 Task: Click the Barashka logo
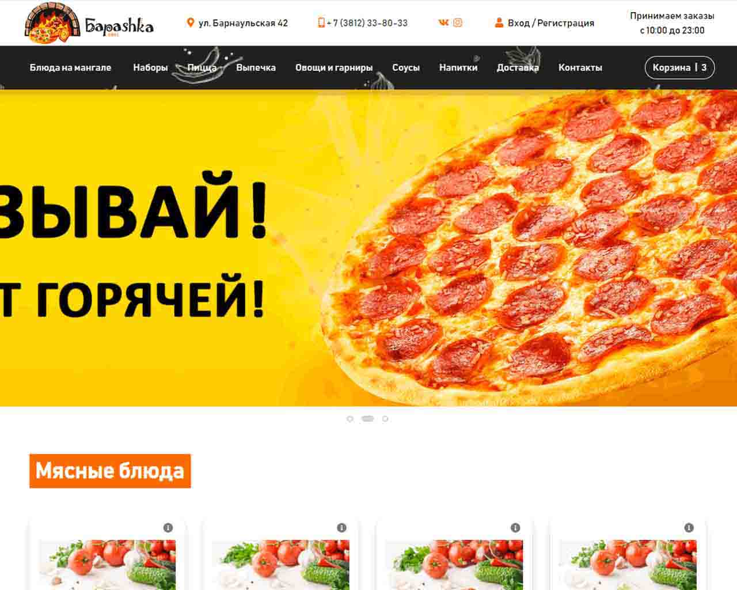click(89, 23)
